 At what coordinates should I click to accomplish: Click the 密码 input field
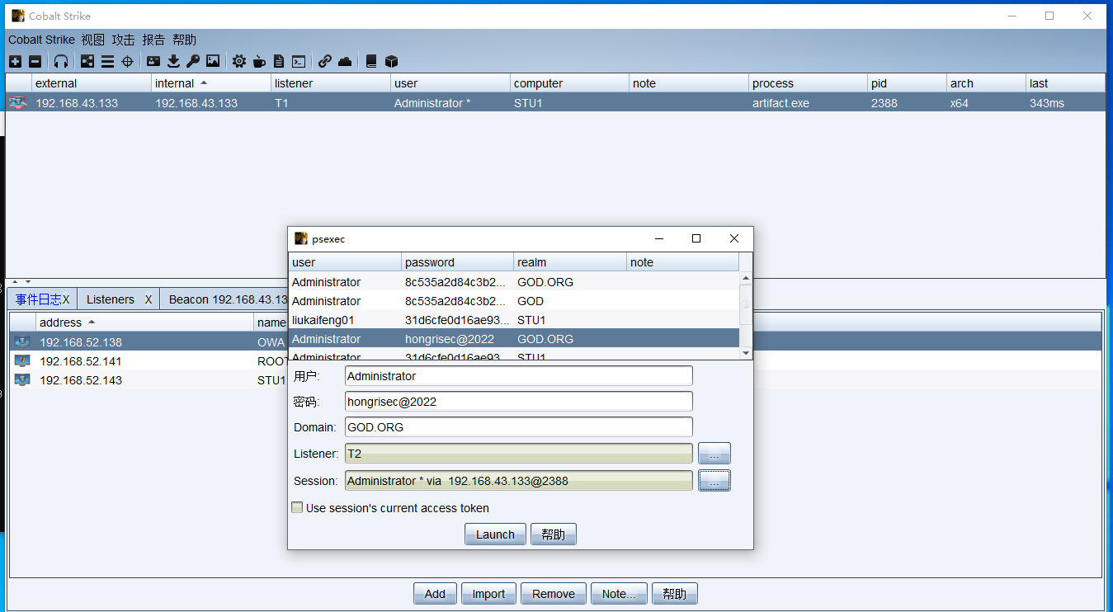coord(519,402)
